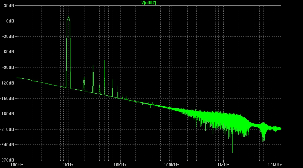
Task: Select the -60dB vertical axis label
Action: pos(9,52)
